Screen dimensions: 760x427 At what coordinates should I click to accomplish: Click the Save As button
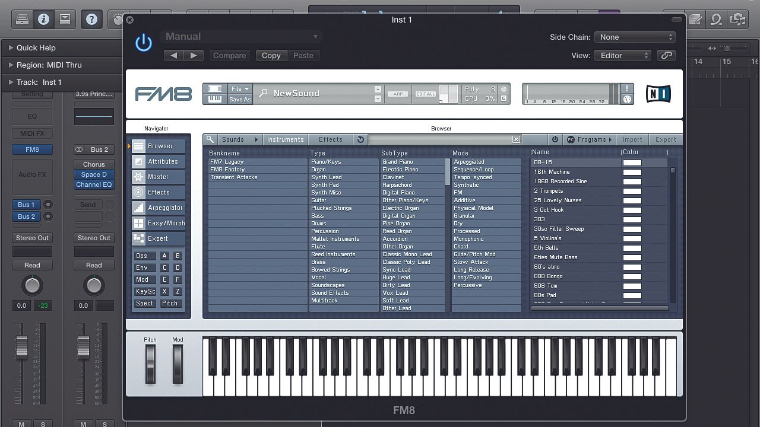click(x=240, y=99)
